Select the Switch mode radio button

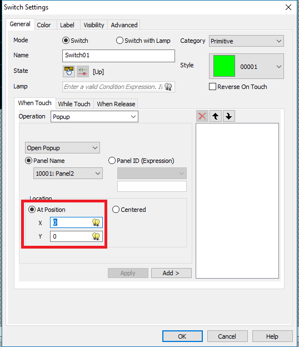[x=66, y=41]
